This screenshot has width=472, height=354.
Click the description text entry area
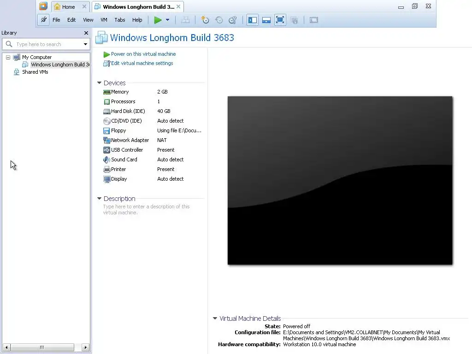tap(146, 210)
